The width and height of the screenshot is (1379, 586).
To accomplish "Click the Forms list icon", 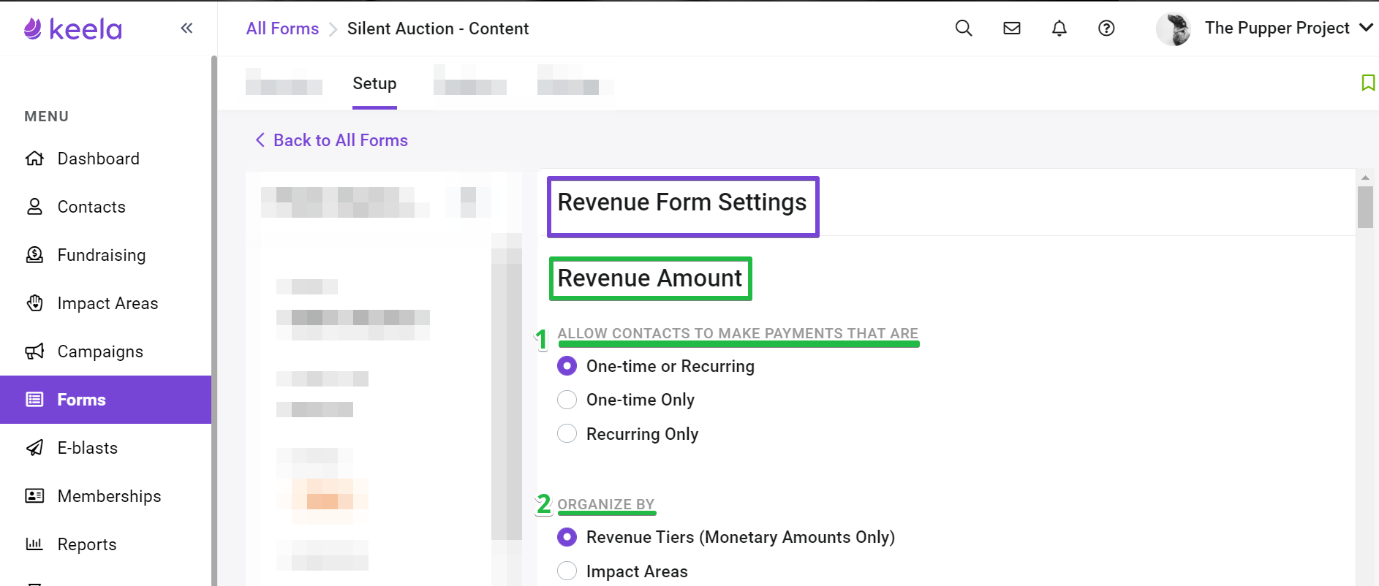I will (x=34, y=400).
